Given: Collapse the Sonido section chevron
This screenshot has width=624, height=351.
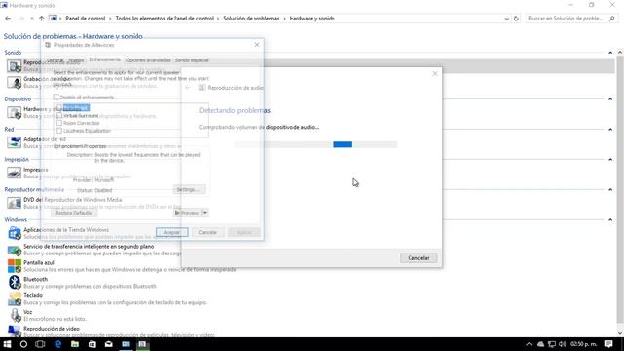Looking at the screenshot, I should [x=610, y=53].
